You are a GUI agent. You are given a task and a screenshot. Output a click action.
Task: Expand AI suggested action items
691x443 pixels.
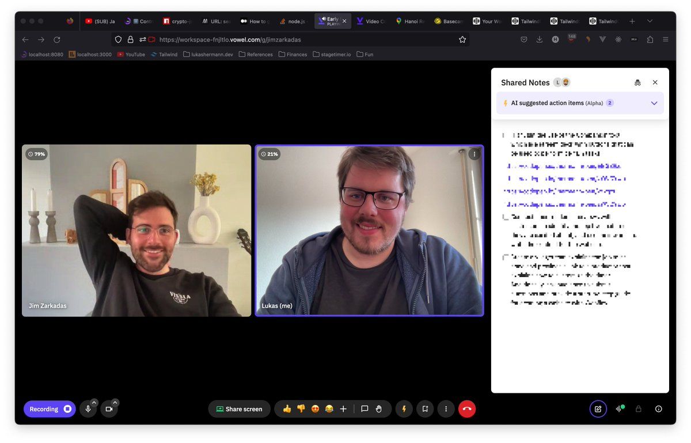pos(654,103)
